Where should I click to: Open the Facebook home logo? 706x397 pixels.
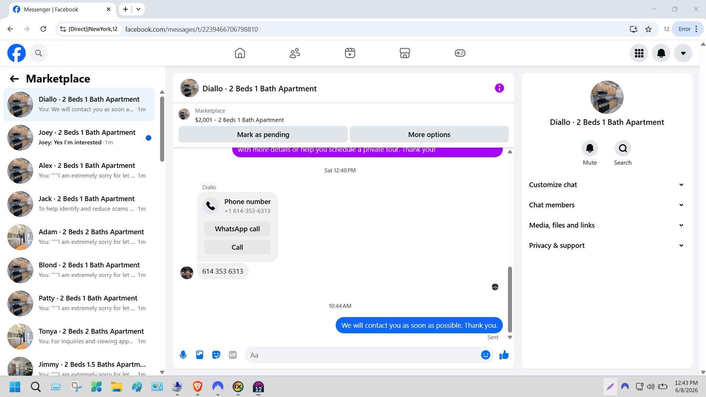[x=17, y=53]
